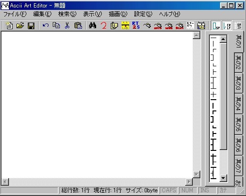The image size is (246, 196).
Task: Toggle the SP space display button
Action: 216,25
